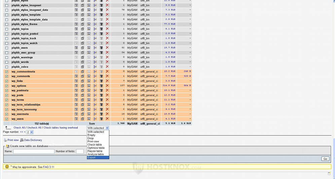Click Browse icon for wp_term_taxonomy row
The image size is (335, 179).
pyautogui.click(x=76, y=109)
